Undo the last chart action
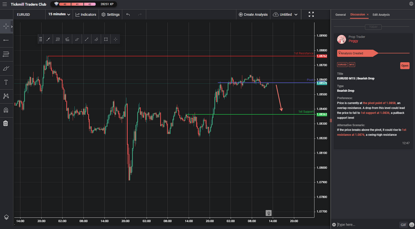Screen dimensions: 415x229 [128, 15]
